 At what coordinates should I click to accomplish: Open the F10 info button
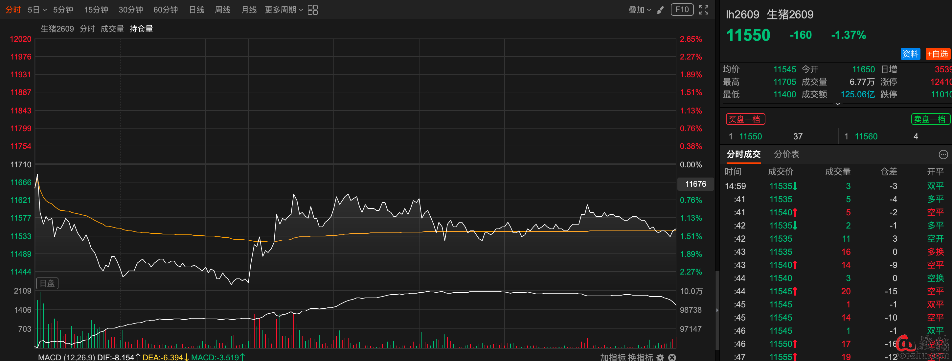pyautogui.click(x=682, y=10)
